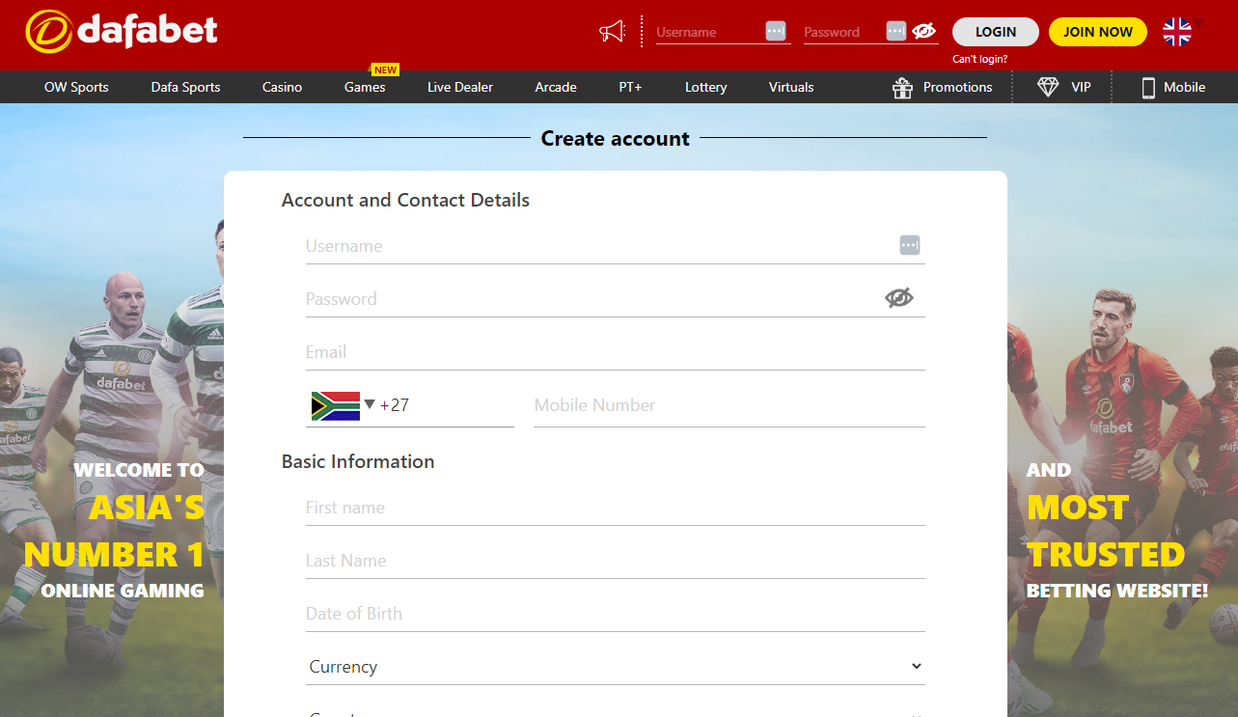Open the Casino menu item
The image size is (1238, 717).
(282, 87)
